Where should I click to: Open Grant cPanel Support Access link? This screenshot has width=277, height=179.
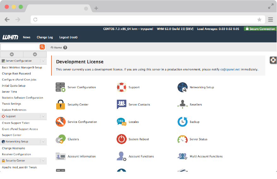(20, 129)
